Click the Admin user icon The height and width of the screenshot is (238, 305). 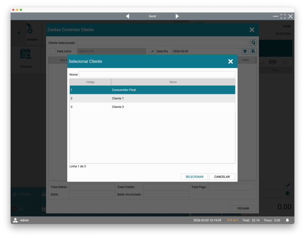(x=16, y=220)
